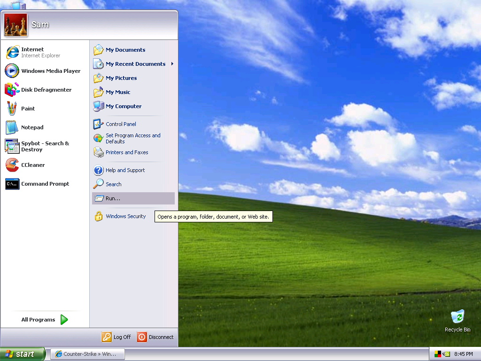481x361 pixels.
Task: Click the 8:45 PM taskbar clock
Action: pos(464,354)
